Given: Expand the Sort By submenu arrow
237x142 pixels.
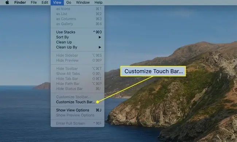Looking at the screenshot, I should 100,37.
